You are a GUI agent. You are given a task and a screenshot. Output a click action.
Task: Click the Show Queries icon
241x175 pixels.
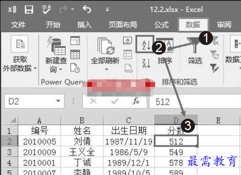pos(75,40)
